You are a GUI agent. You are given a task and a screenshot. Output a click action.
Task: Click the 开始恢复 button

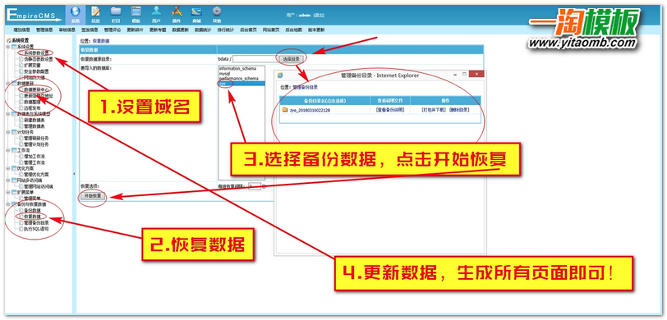93,196
